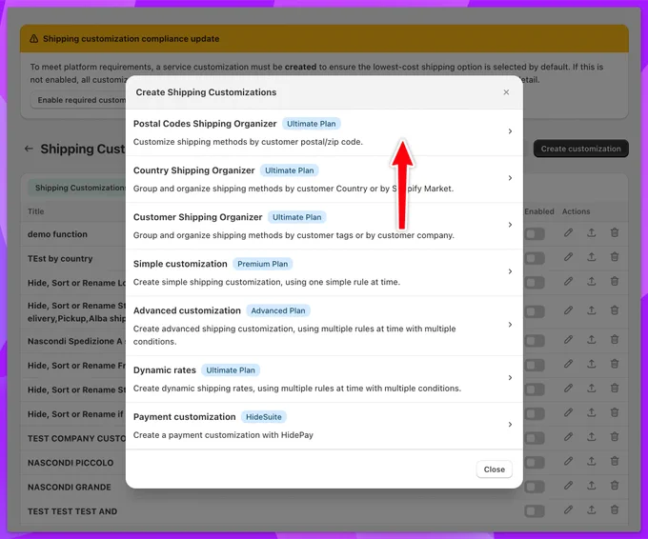Enable the NASCONDI GRANDE switch
The height and width of the screenshot is (539, 648).
click(x=535, y=487)
